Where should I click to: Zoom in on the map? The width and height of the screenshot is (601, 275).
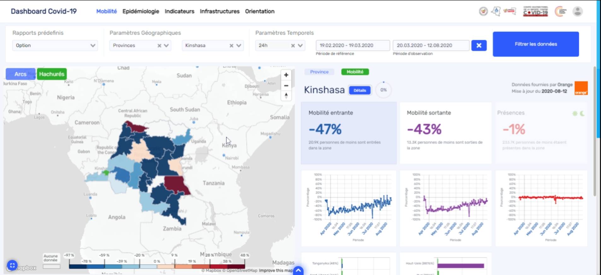[286, 75]
